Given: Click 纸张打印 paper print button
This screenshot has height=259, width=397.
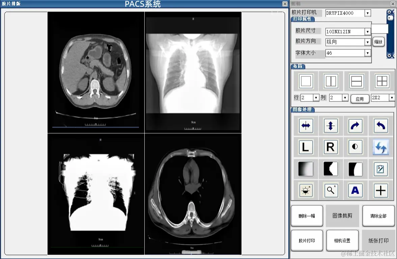Looking at the screenshot, I should [x=378, y=240].
